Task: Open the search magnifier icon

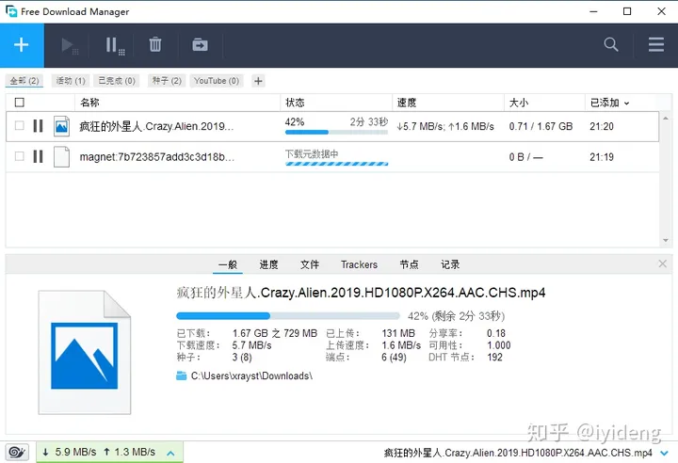Action: click(611, 45)
